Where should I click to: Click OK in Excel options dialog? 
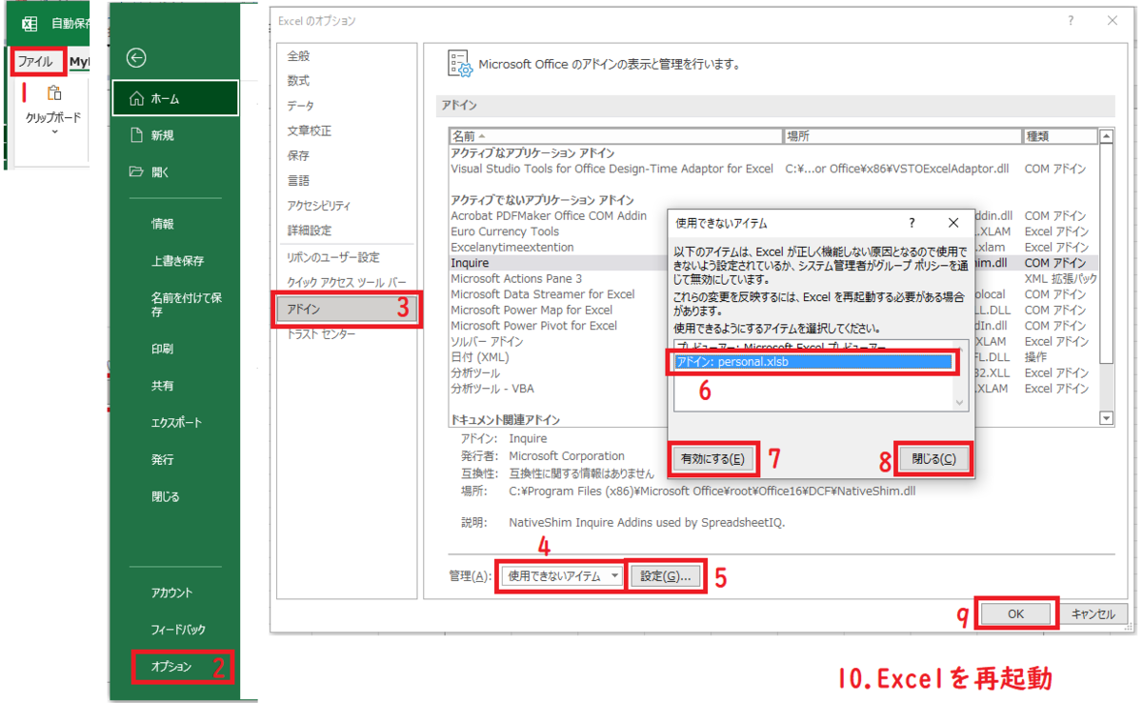click(x=1016, y=614)
